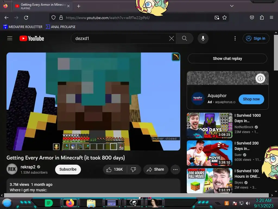Reload the page
The image size is (278, 209).
click(26, 18)
